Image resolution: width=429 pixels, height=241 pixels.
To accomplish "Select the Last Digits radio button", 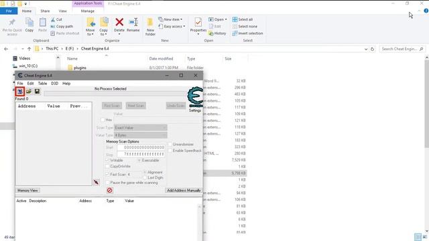I will (x=145, y=177).
